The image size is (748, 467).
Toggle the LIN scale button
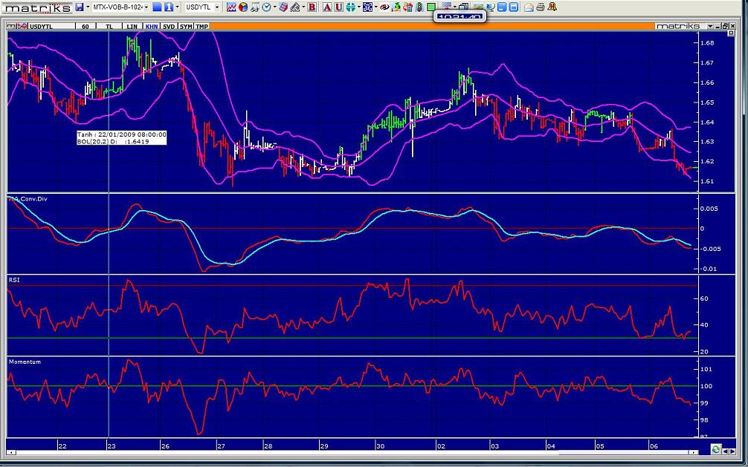click(x=132, y=26)
